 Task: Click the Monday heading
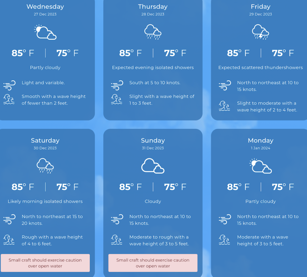260,141
